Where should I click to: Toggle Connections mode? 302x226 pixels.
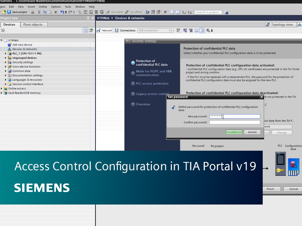coord(126,30)
